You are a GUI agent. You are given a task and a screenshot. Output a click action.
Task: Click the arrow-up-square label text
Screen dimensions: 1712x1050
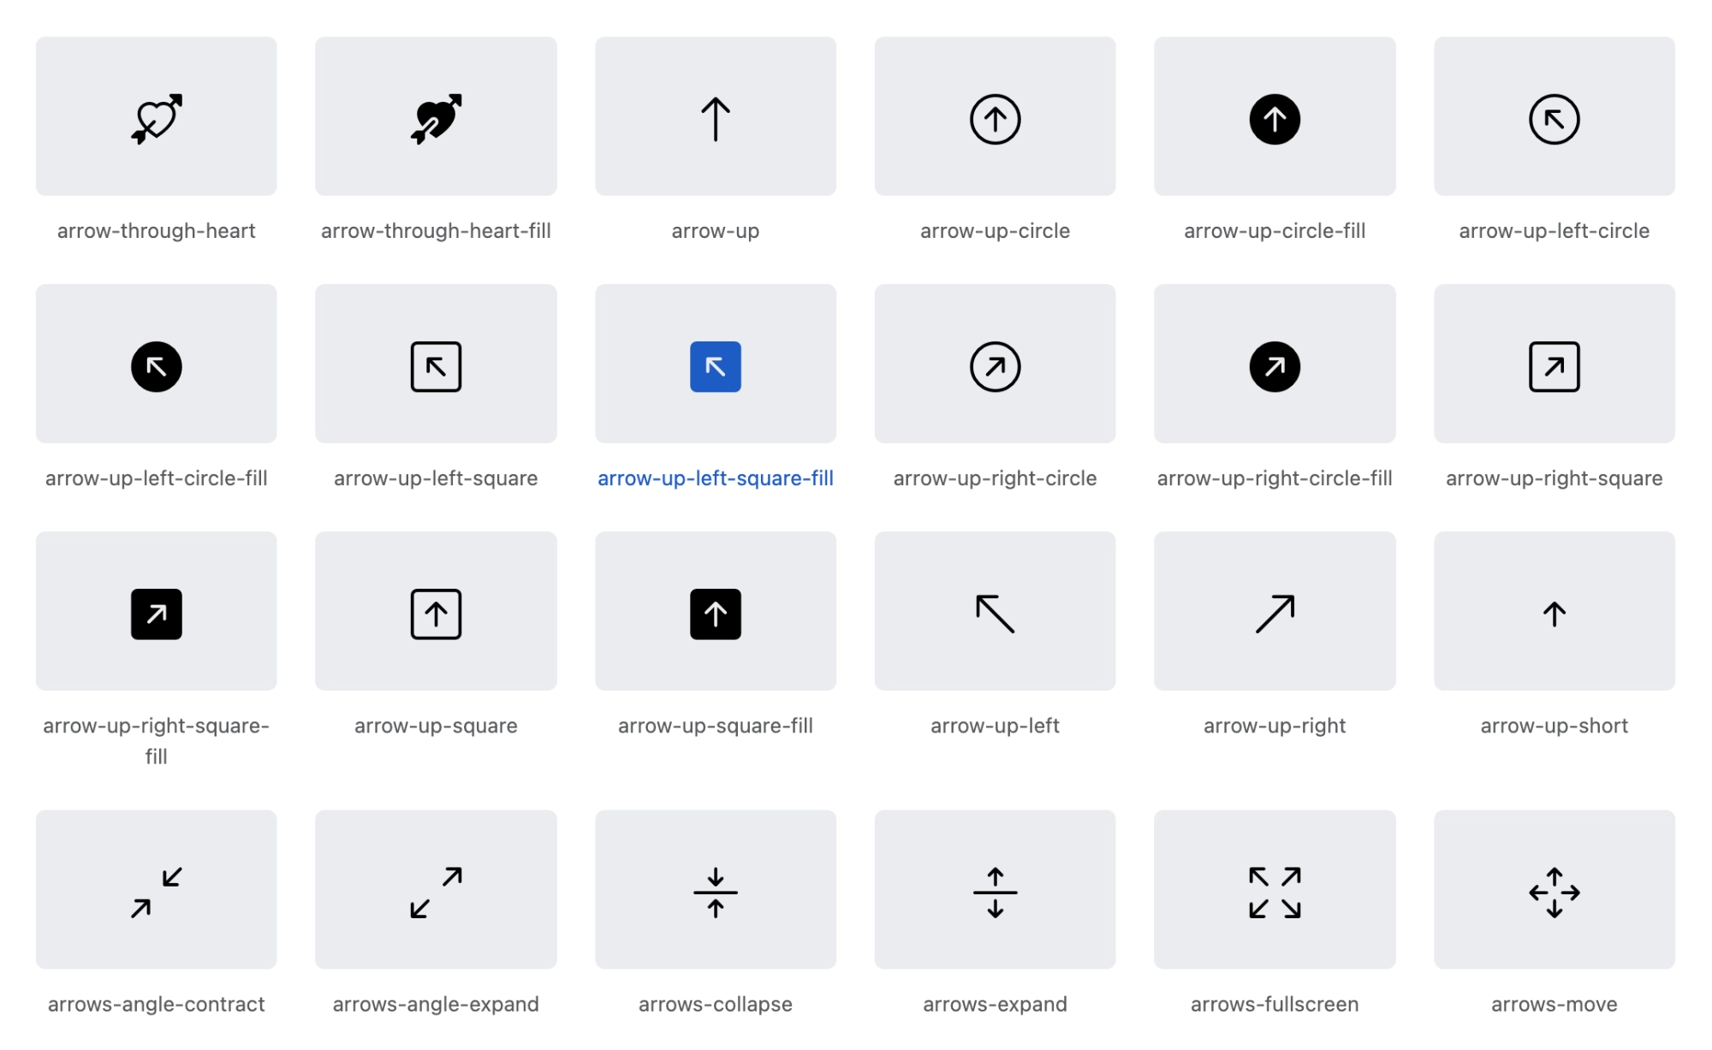(x=436, y=726)
